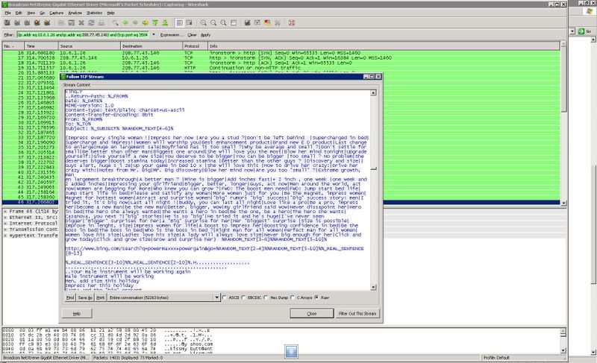The width and height of the screenshot is (597, 363).
Task: Open the File menu
Action: [x=7, y=13]
